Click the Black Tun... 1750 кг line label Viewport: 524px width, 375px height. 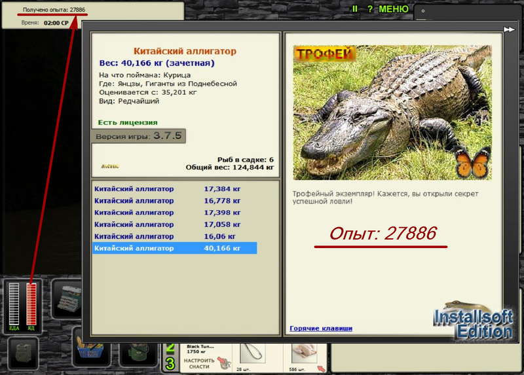point(200,349)
